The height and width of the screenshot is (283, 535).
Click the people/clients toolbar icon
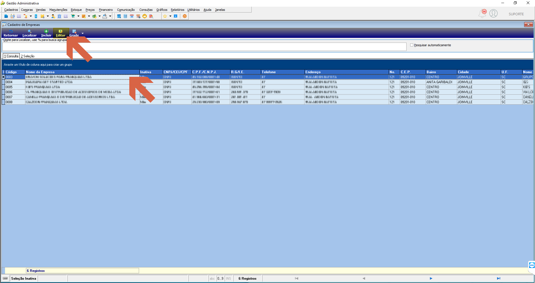13,16
